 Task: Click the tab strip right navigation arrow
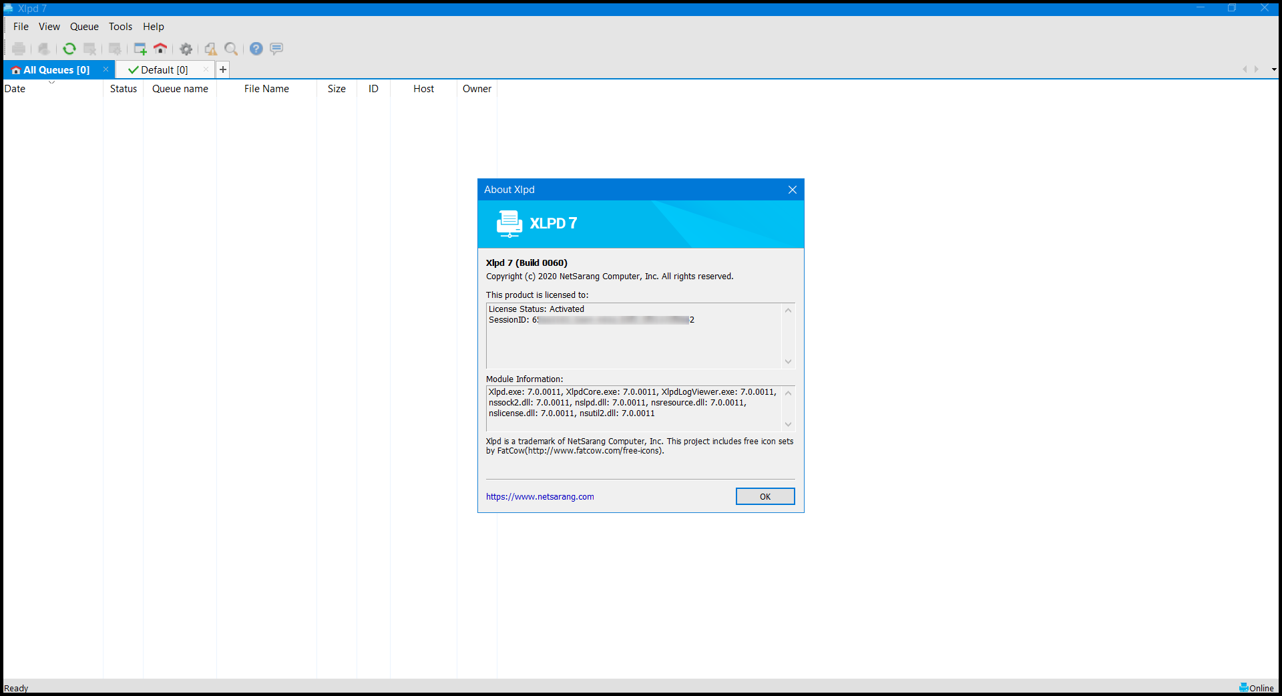coord(1256,69)
